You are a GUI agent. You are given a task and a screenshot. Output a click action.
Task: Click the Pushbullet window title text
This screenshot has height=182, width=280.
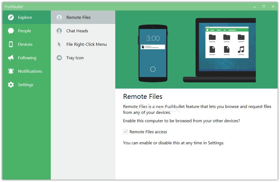14,7
